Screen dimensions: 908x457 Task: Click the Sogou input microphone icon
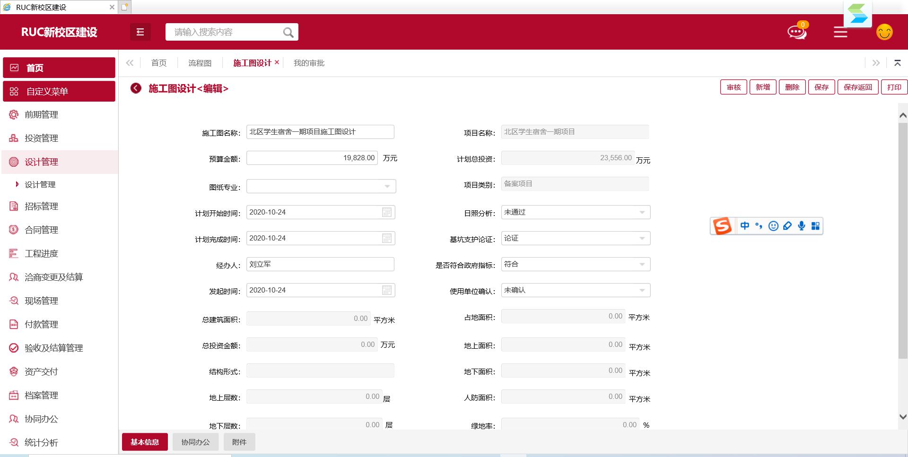[x=801, y=226]
